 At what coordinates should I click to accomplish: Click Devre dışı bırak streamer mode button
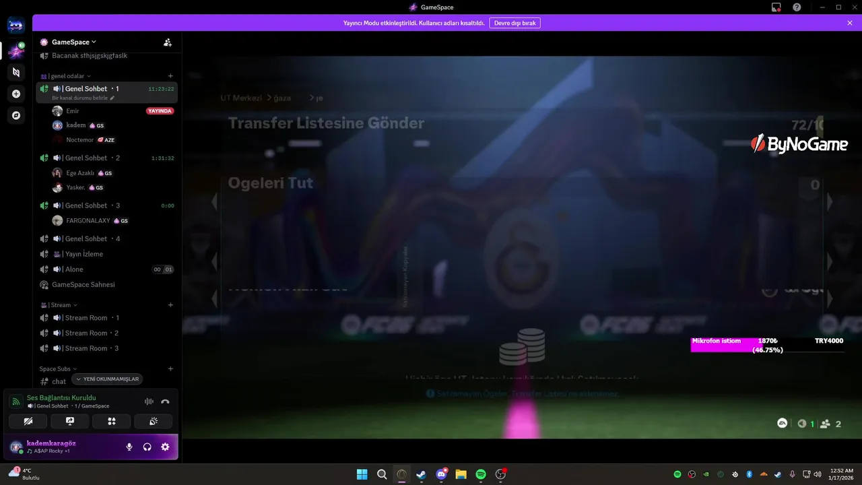point(515,23)
